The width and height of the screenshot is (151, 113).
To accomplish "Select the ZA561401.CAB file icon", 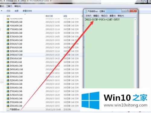I will coord(8,33).
